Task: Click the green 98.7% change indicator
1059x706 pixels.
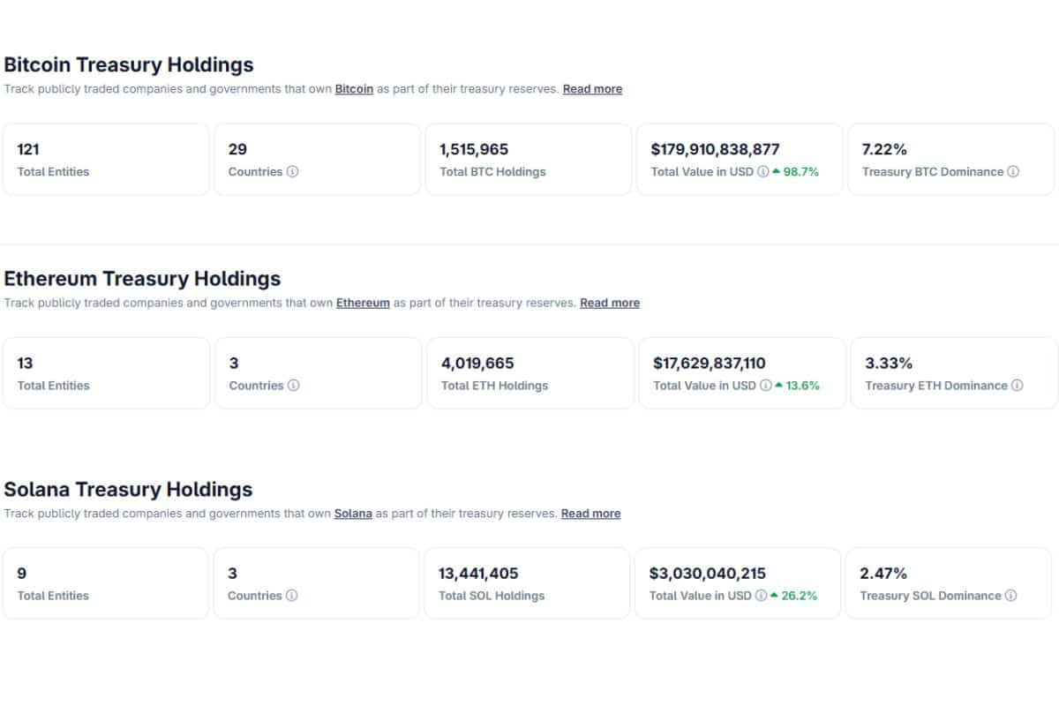Action: point(796,172)
